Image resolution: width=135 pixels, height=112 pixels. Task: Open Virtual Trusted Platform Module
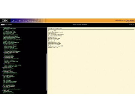tap(11, 42)
